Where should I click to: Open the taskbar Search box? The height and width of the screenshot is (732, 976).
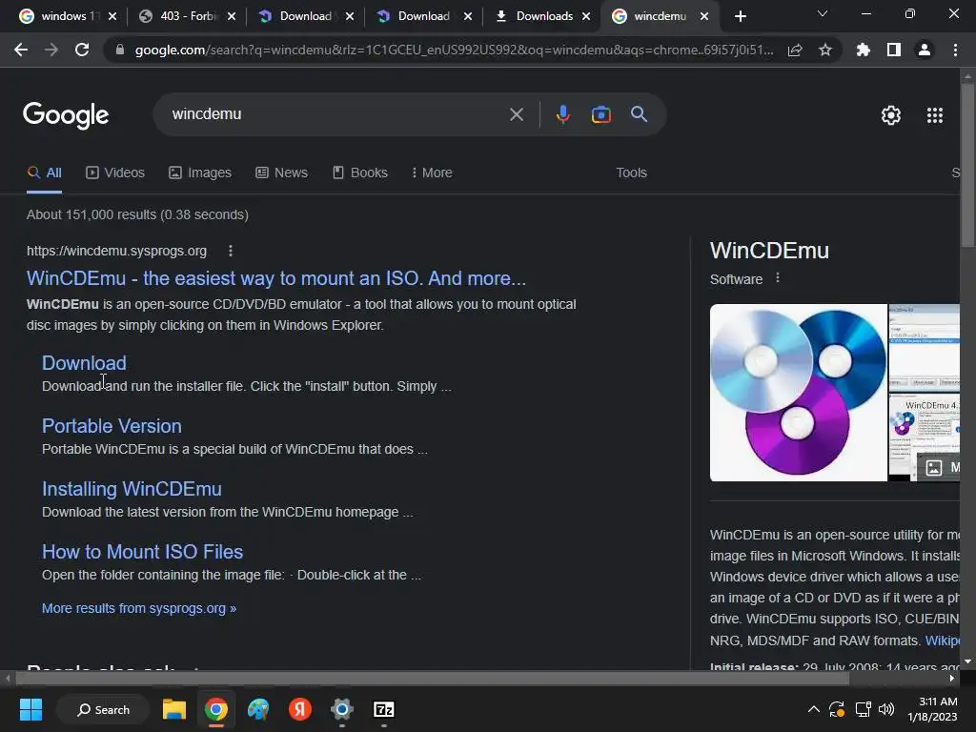coord(103,709)
